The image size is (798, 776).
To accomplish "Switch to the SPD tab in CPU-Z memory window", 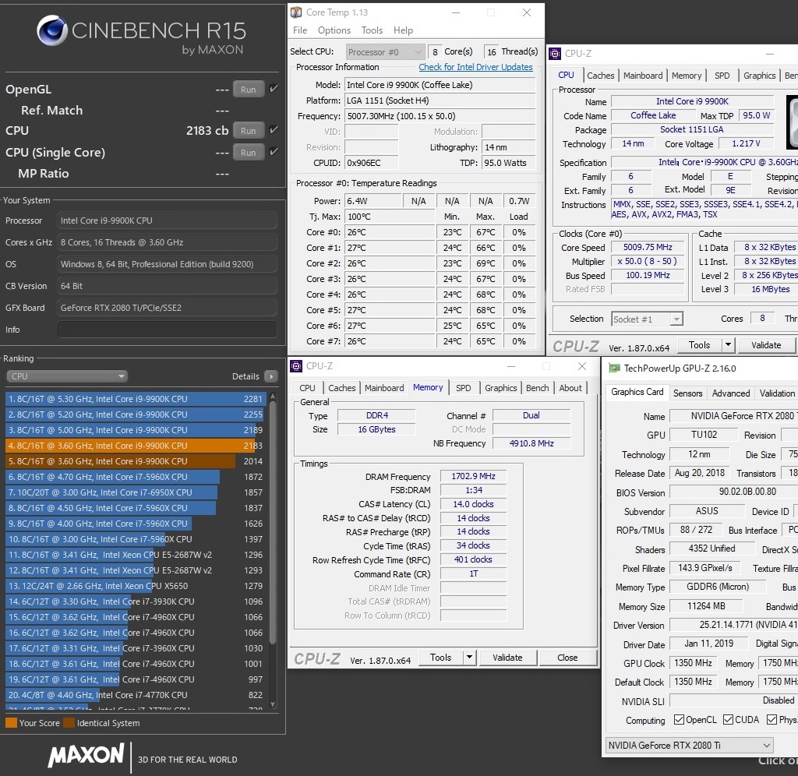I will (x=463, y=388).
